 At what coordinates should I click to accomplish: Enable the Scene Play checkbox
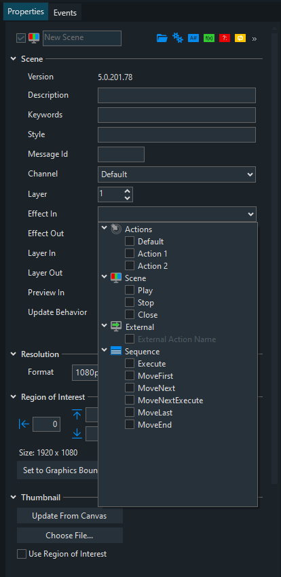(x=130, y=291)
